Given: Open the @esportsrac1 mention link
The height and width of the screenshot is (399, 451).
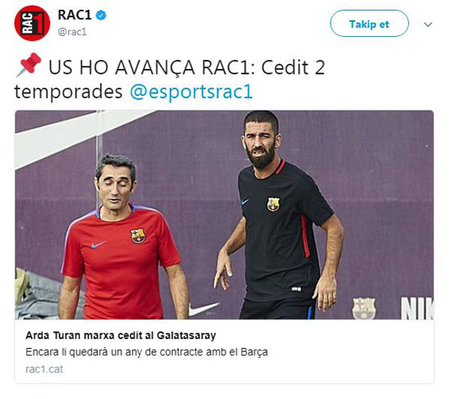Looking at the screenshot, I should click(191, 92).
